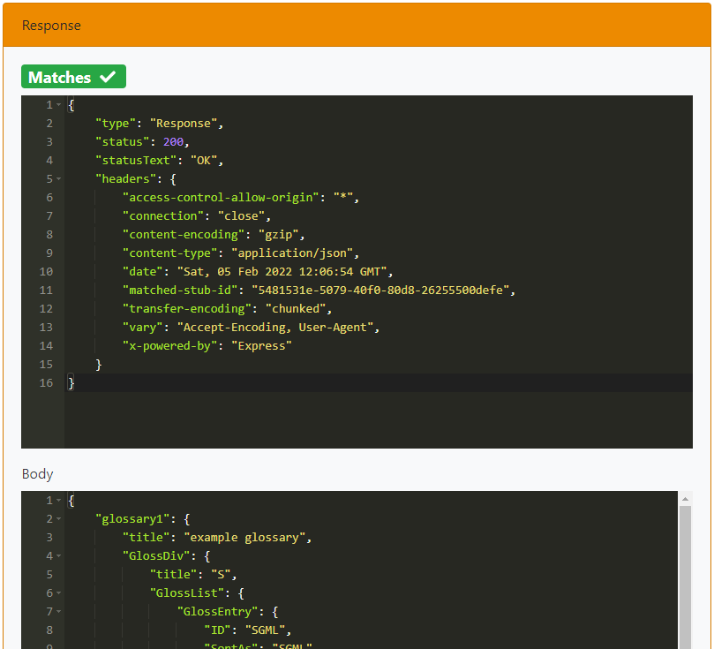The image size is (714, 649).
Task: Click the "headers" key text
Action: tap(125, 179)
